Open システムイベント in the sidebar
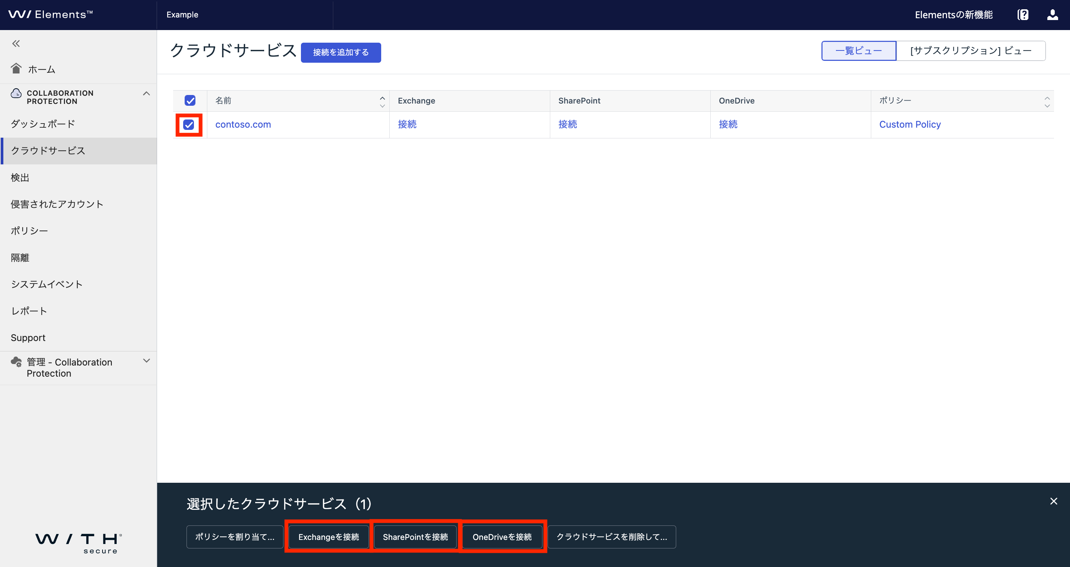1070x567 pixels. (x=78, y=284)
